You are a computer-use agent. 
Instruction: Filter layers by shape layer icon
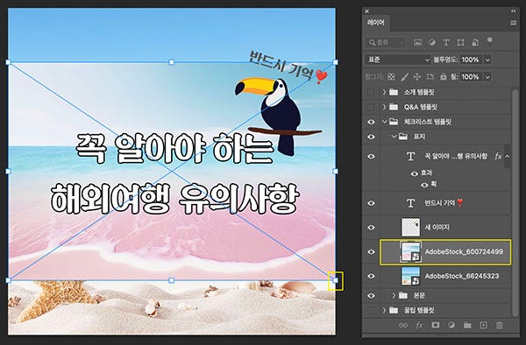coord(460,43)
